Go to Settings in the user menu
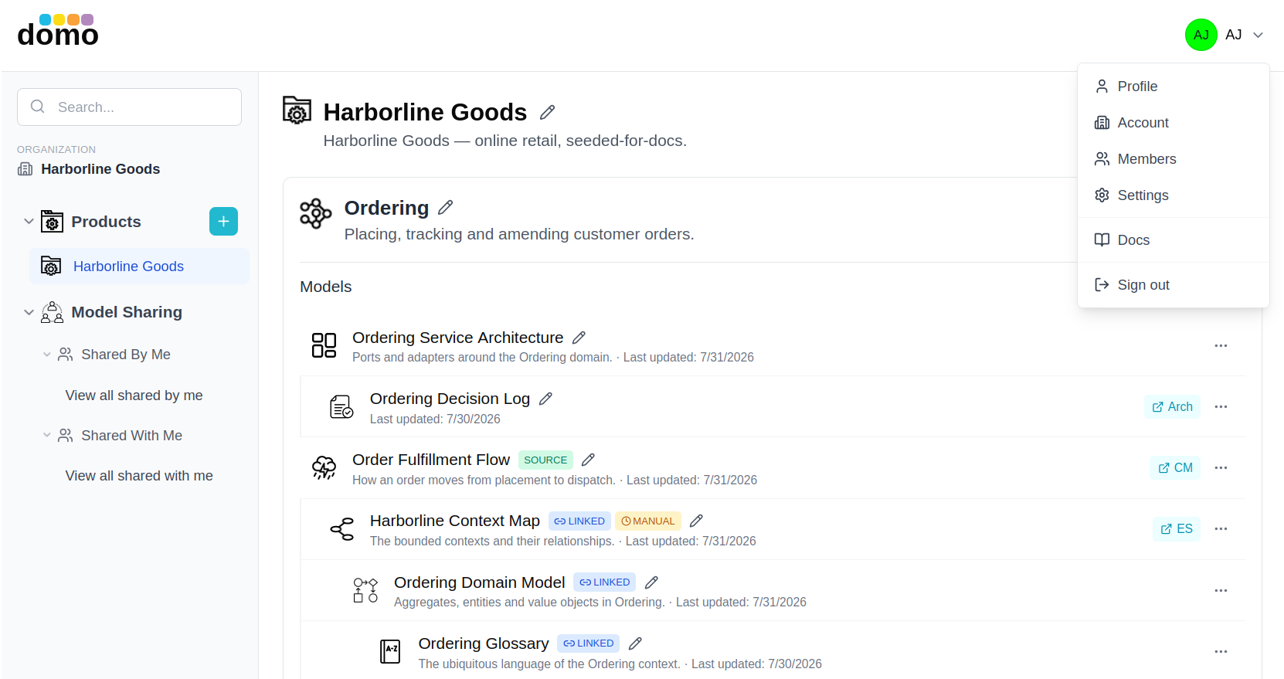Screen dimensions: 1284x679 point(1173,195)
